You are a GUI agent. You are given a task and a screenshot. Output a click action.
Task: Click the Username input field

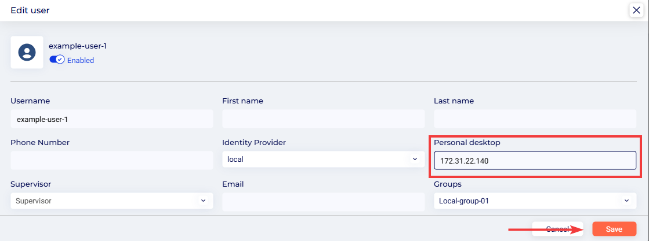112,119
